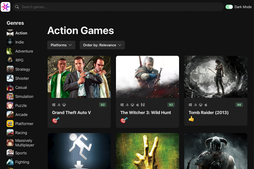The height and width of the screenshot is (169, 254).
Task: Open the RPG genre
Action: tap(19, 60)
